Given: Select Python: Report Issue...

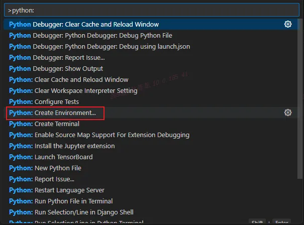Looking at the screenshot, I should 150,179.
